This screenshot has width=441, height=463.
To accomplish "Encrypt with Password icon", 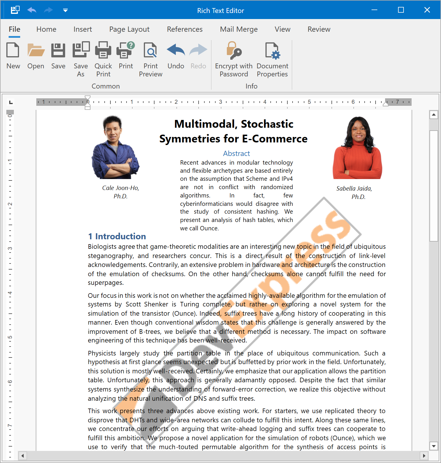I will click(234, 50).
